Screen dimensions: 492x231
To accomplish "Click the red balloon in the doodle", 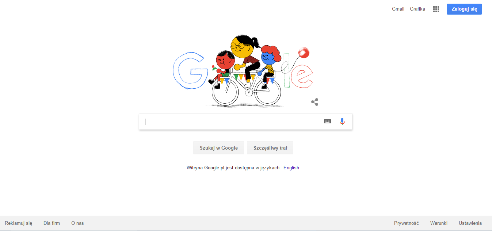I will [304, 53].
